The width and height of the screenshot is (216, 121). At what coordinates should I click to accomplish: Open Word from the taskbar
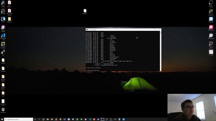tap(124, 119)
